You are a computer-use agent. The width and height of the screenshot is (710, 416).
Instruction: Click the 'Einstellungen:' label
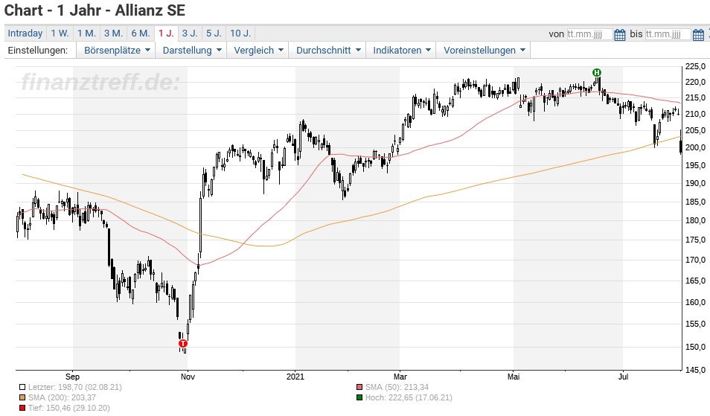(38, 51)
